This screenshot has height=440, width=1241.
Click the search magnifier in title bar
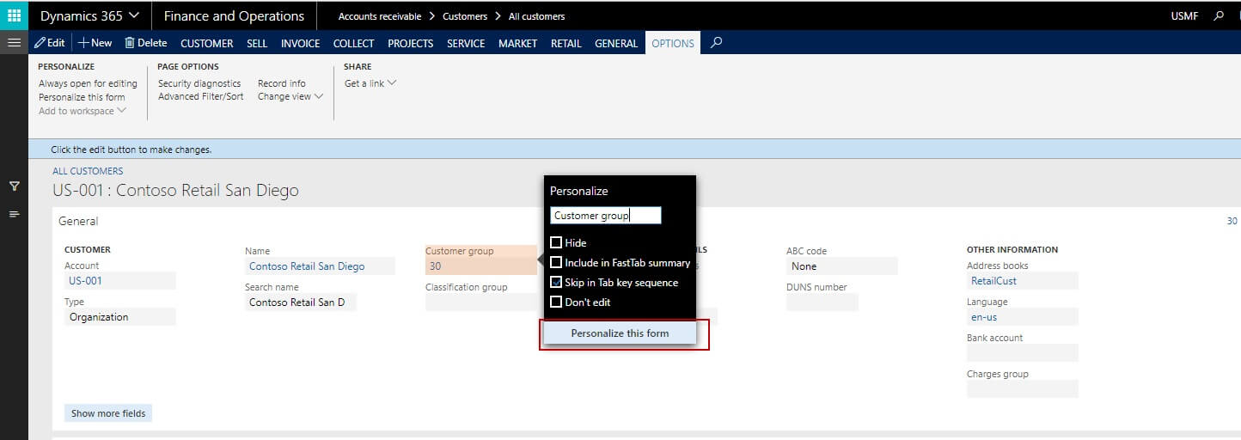[x=1219, y=15]
